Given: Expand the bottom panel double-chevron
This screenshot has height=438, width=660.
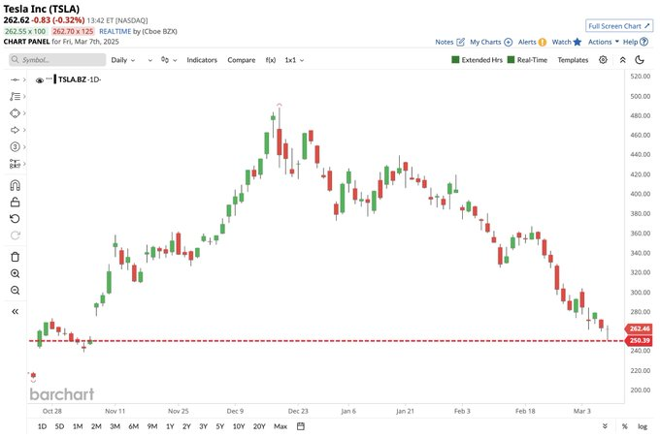Looking at the screenshot, I should click(605, 426).
